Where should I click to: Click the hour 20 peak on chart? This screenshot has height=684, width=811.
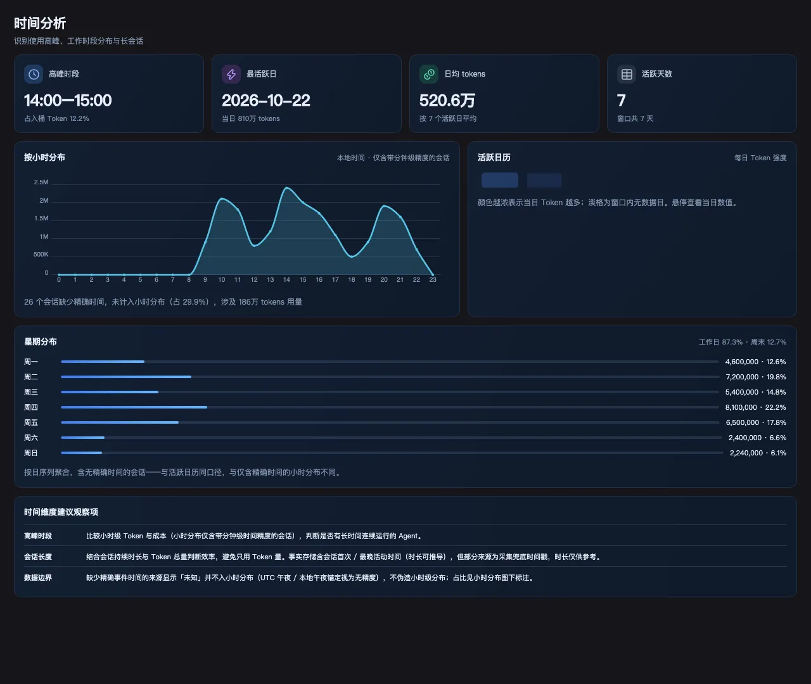[384, 206]
